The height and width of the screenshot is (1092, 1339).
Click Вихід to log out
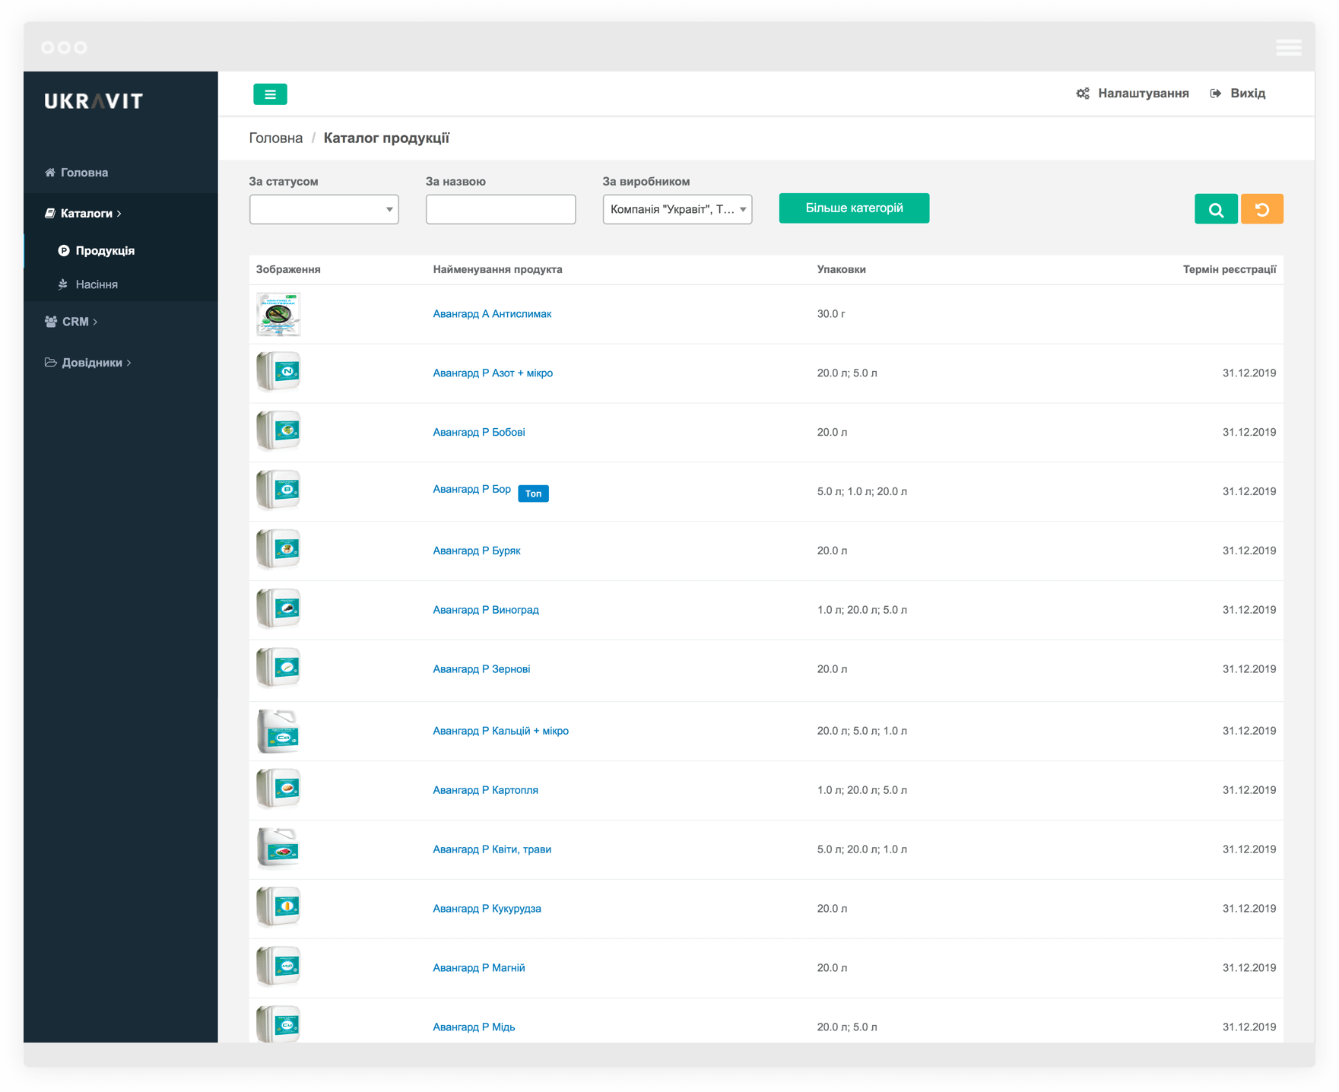pos(1248,94)
